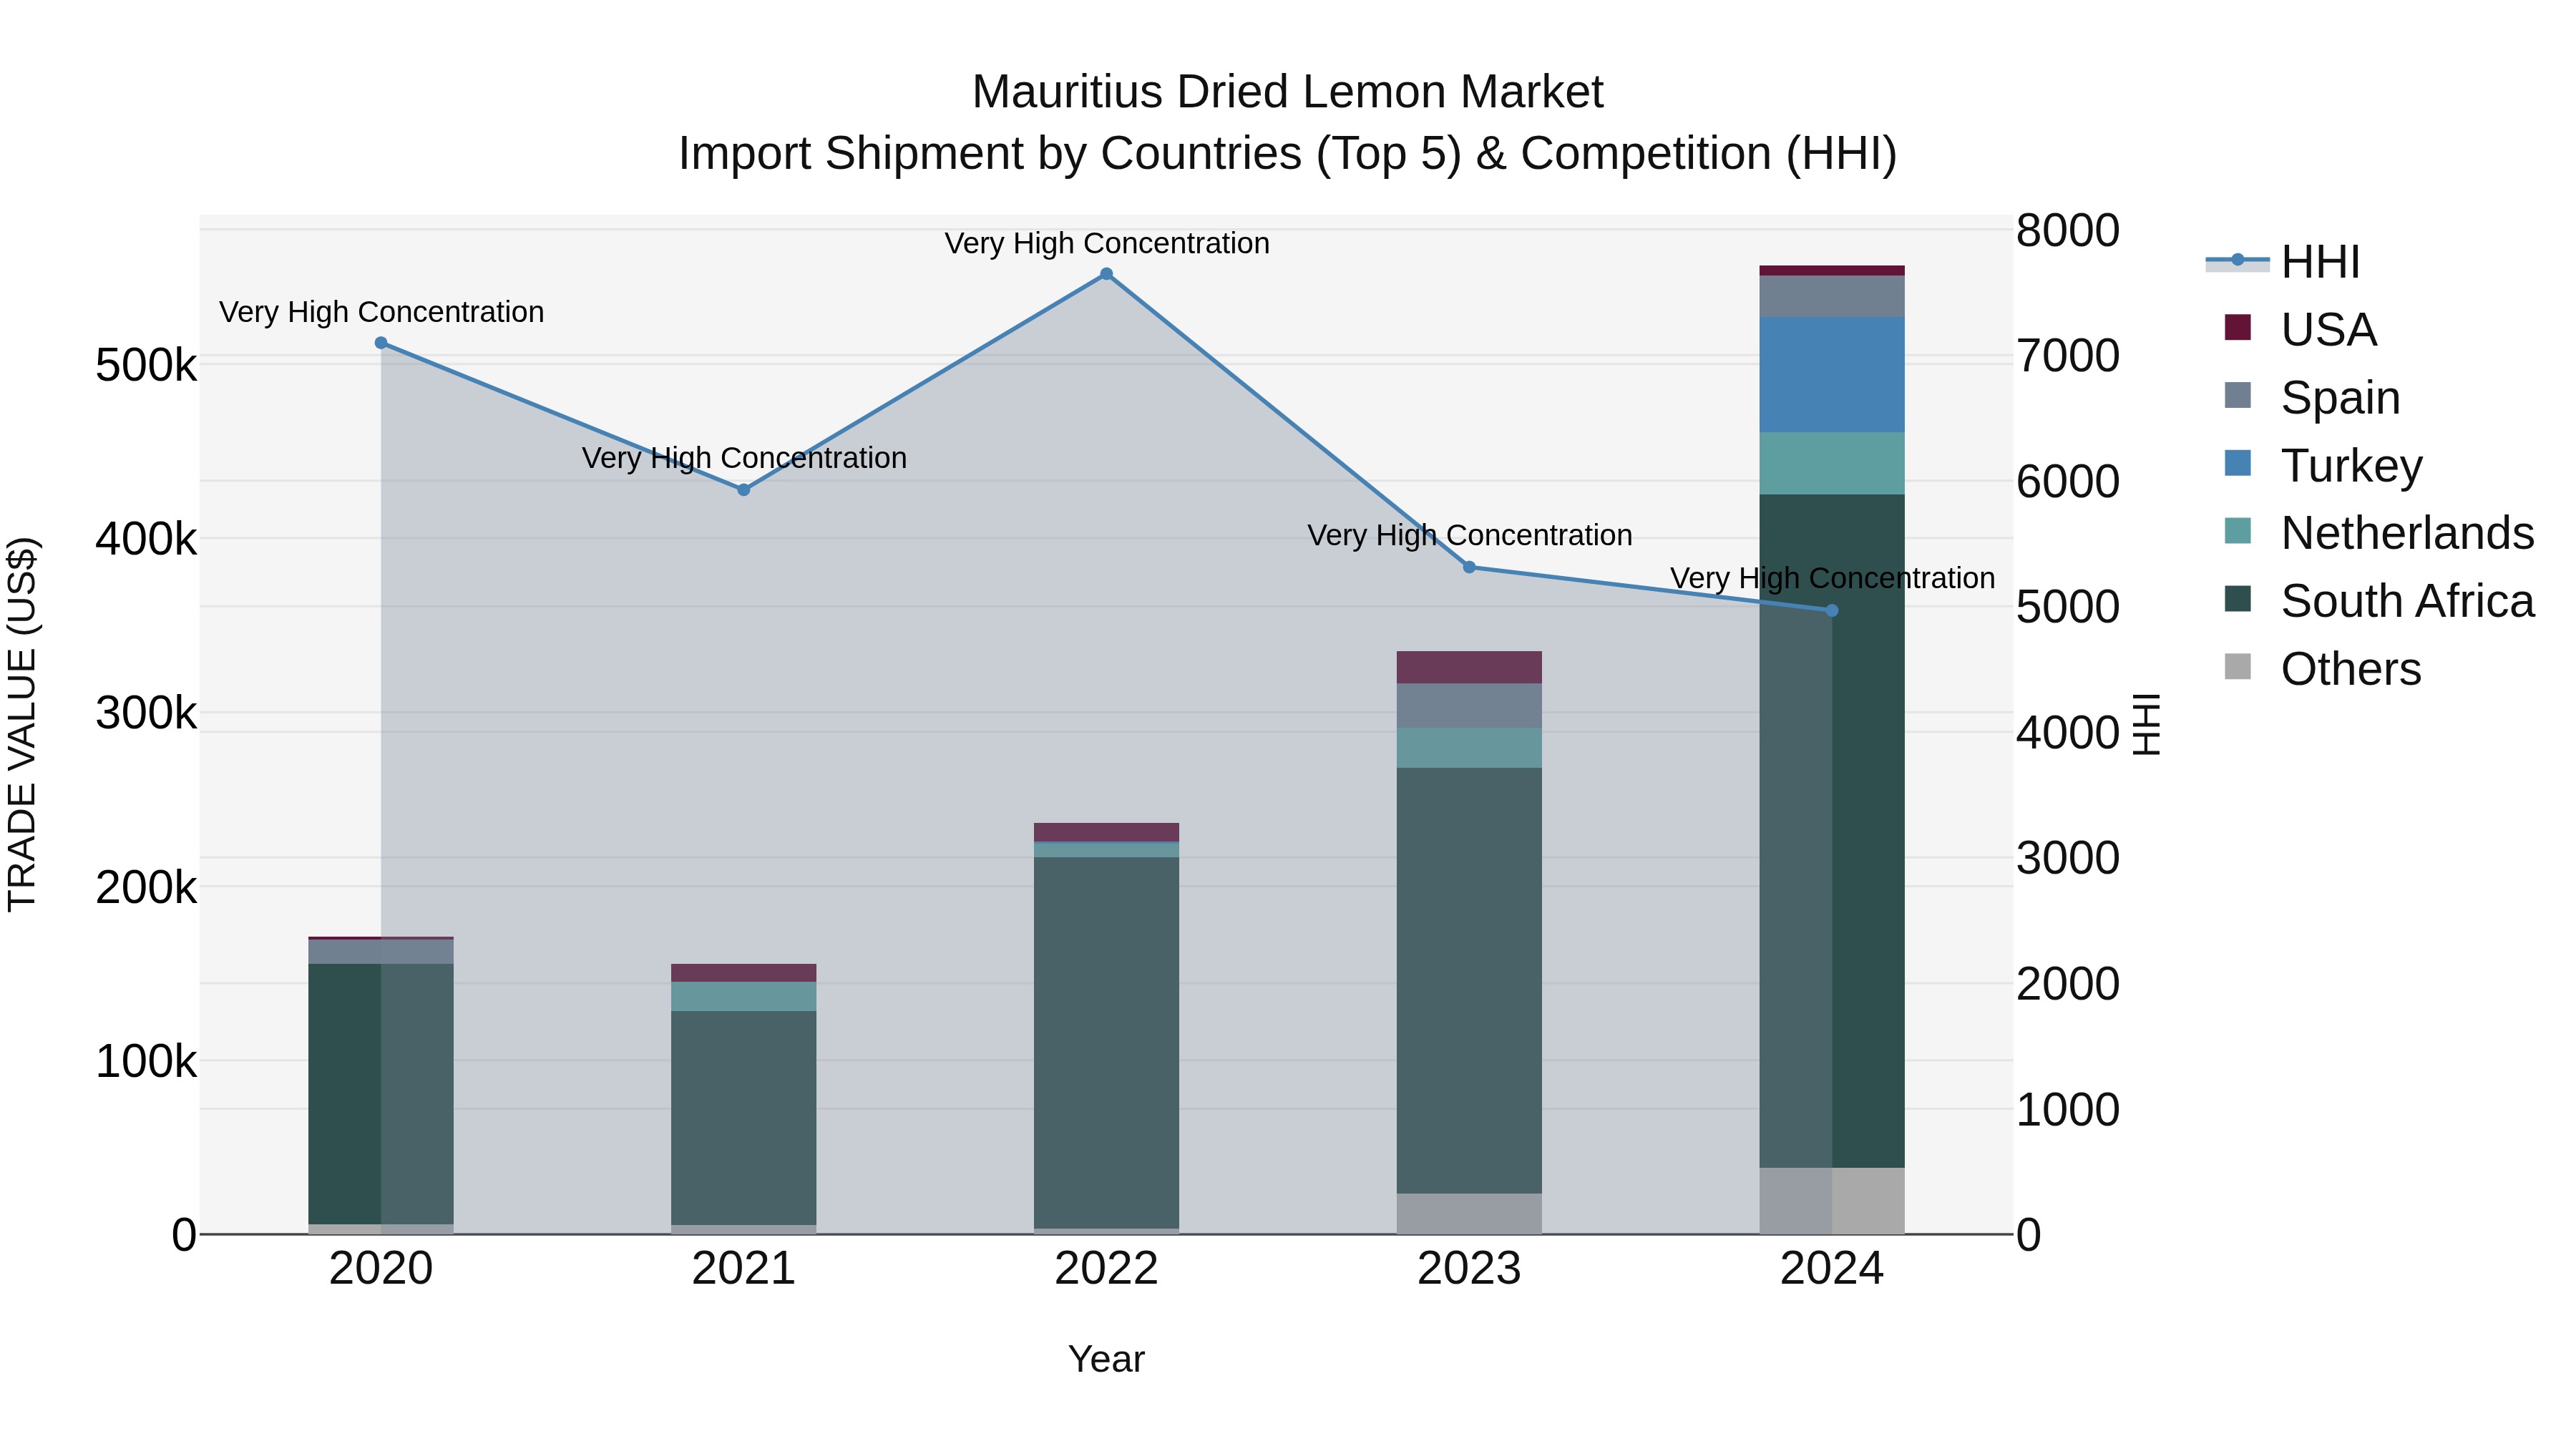Click the Turkey segment in the 2024 bar

(x=1832, y=375)
